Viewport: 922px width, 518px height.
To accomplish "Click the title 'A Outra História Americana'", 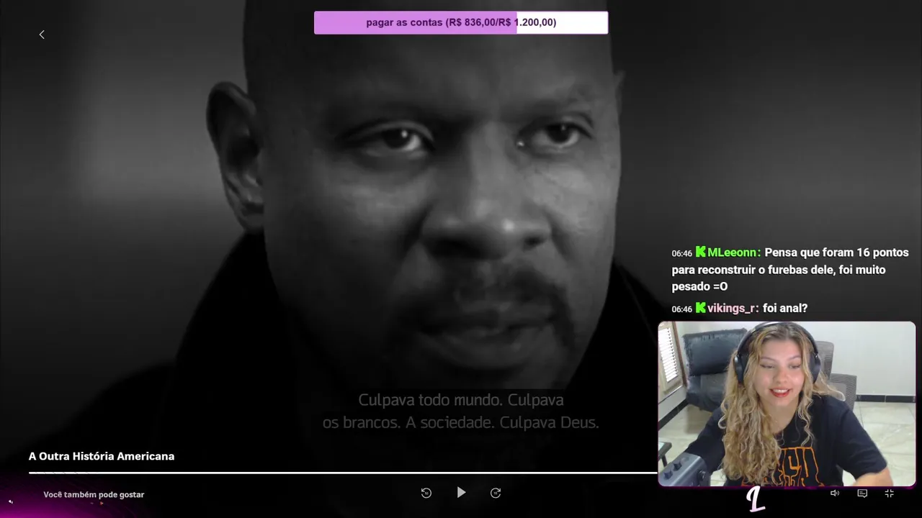I will pyautogui.click(x=102, y=456).
